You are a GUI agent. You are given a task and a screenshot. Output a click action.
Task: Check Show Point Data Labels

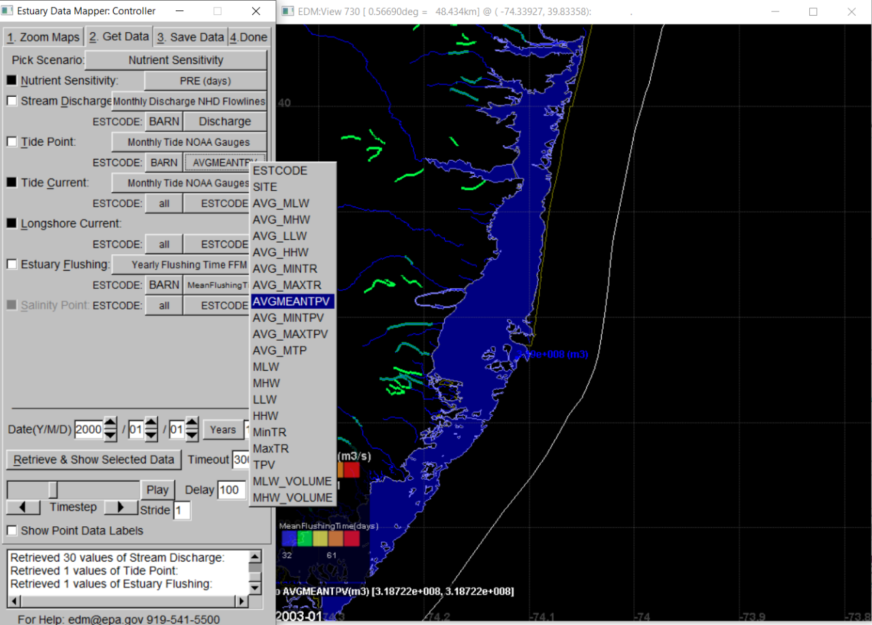(11, 530)
